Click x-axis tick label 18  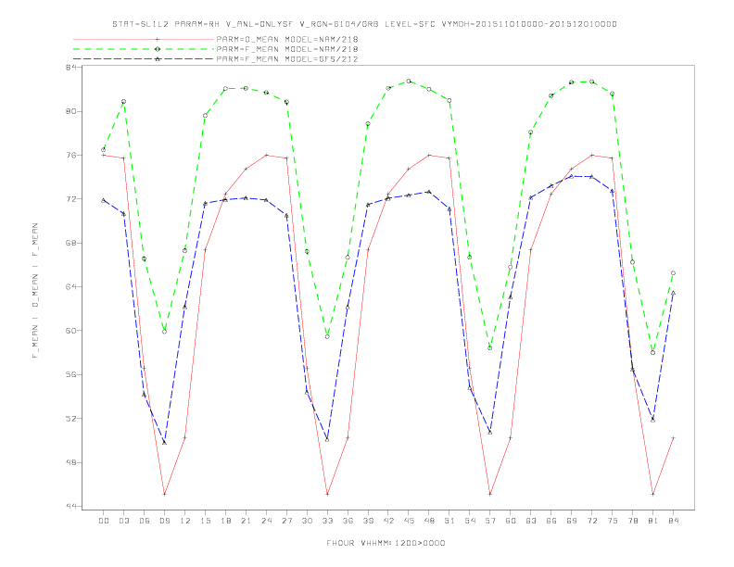[x=225, y=521]
